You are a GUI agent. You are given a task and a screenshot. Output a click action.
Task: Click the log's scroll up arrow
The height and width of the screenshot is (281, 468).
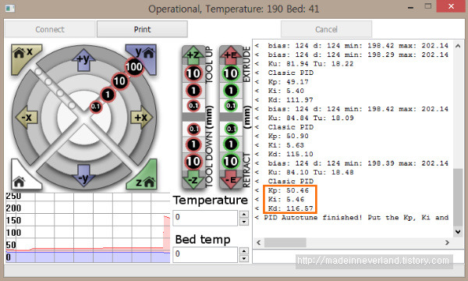458,46
